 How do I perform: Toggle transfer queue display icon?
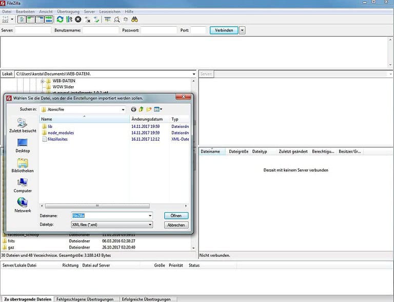49,20
